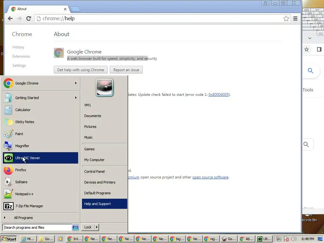Image resolution: width=324 pixels, height=243 pixels.
Task: Expand the Google Chrome submenu arrow
Action: [x=76, y=83]
